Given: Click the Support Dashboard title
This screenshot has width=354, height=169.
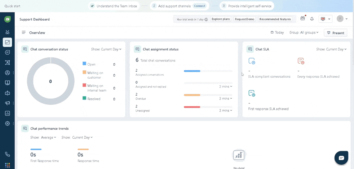Looking at the screenshot, I should (34, 19).
